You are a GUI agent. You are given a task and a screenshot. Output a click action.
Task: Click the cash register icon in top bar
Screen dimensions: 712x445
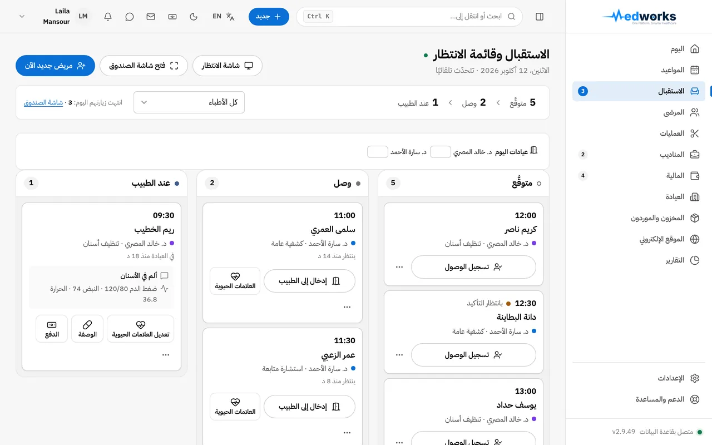pyautogui.click(x=172, y=17)
